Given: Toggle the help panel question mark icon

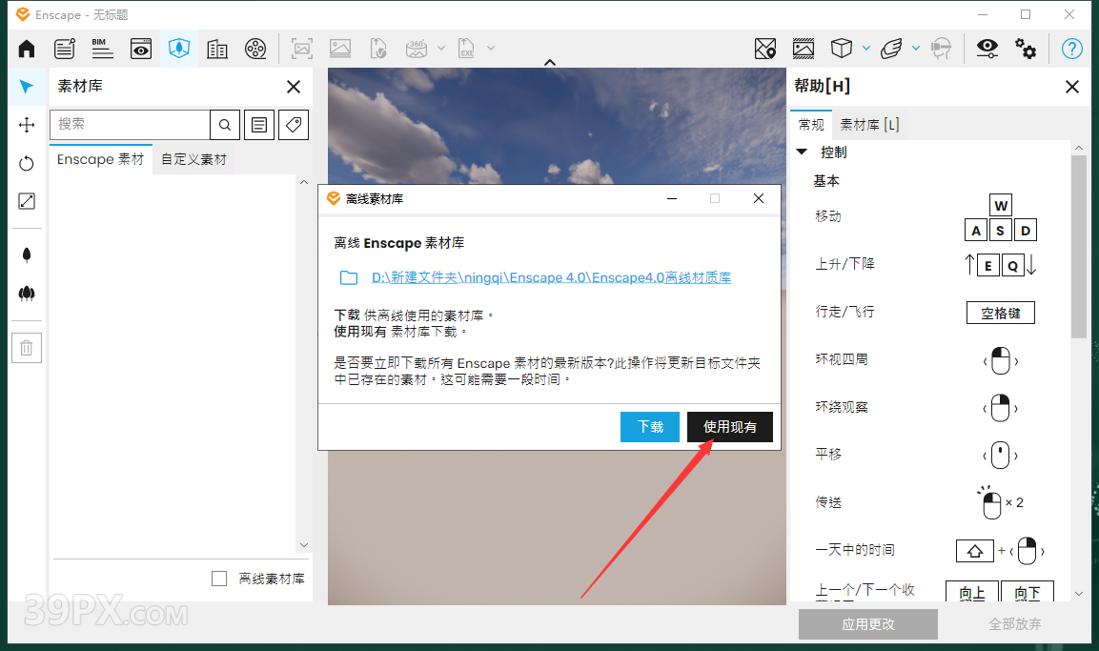Looking at the screenshot, I should (1072, 49).
